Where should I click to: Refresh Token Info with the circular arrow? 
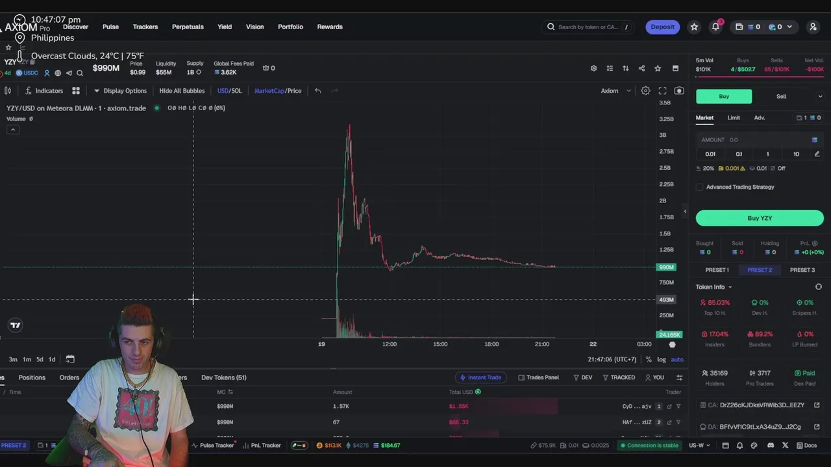coord(818,287)
